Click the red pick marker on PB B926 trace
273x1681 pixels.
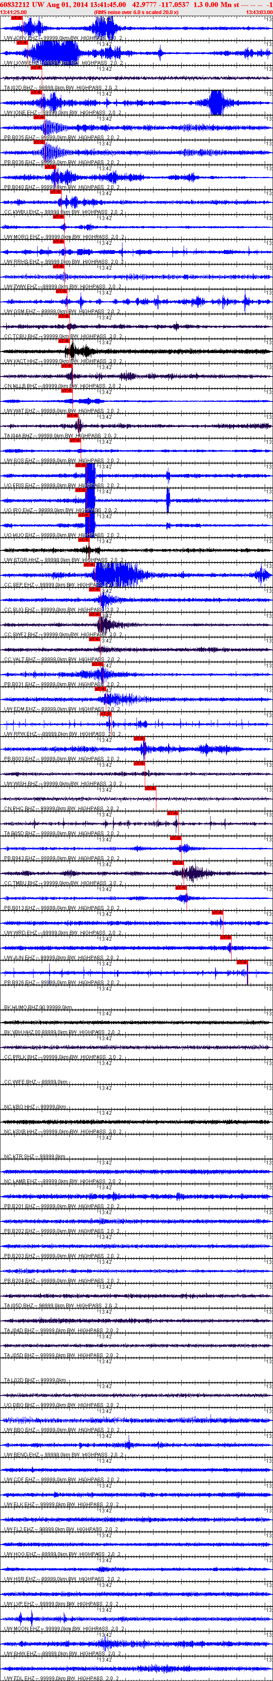point(242,962)
